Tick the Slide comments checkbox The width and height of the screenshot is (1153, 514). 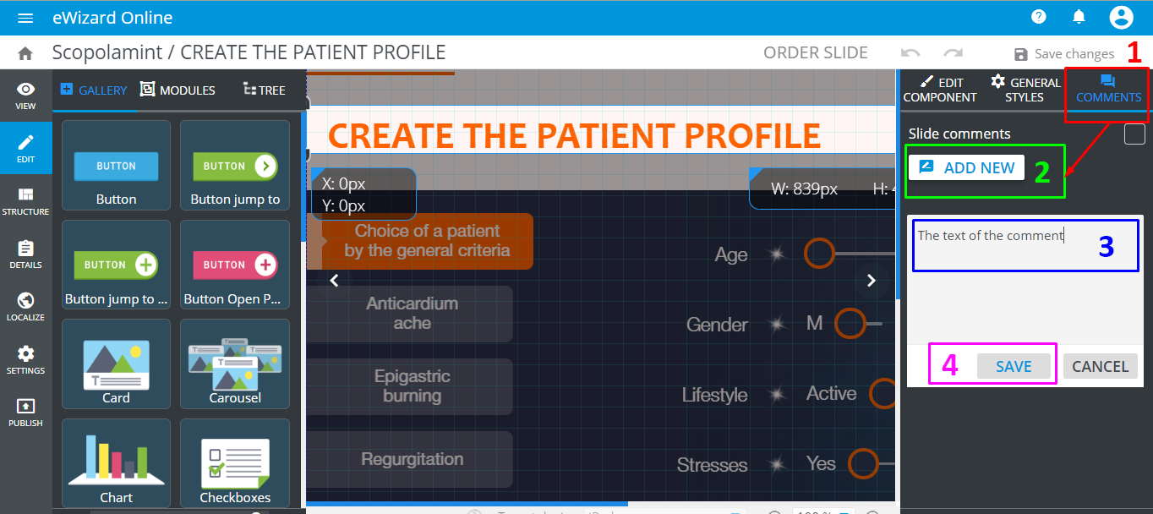tap(1134, 134)
